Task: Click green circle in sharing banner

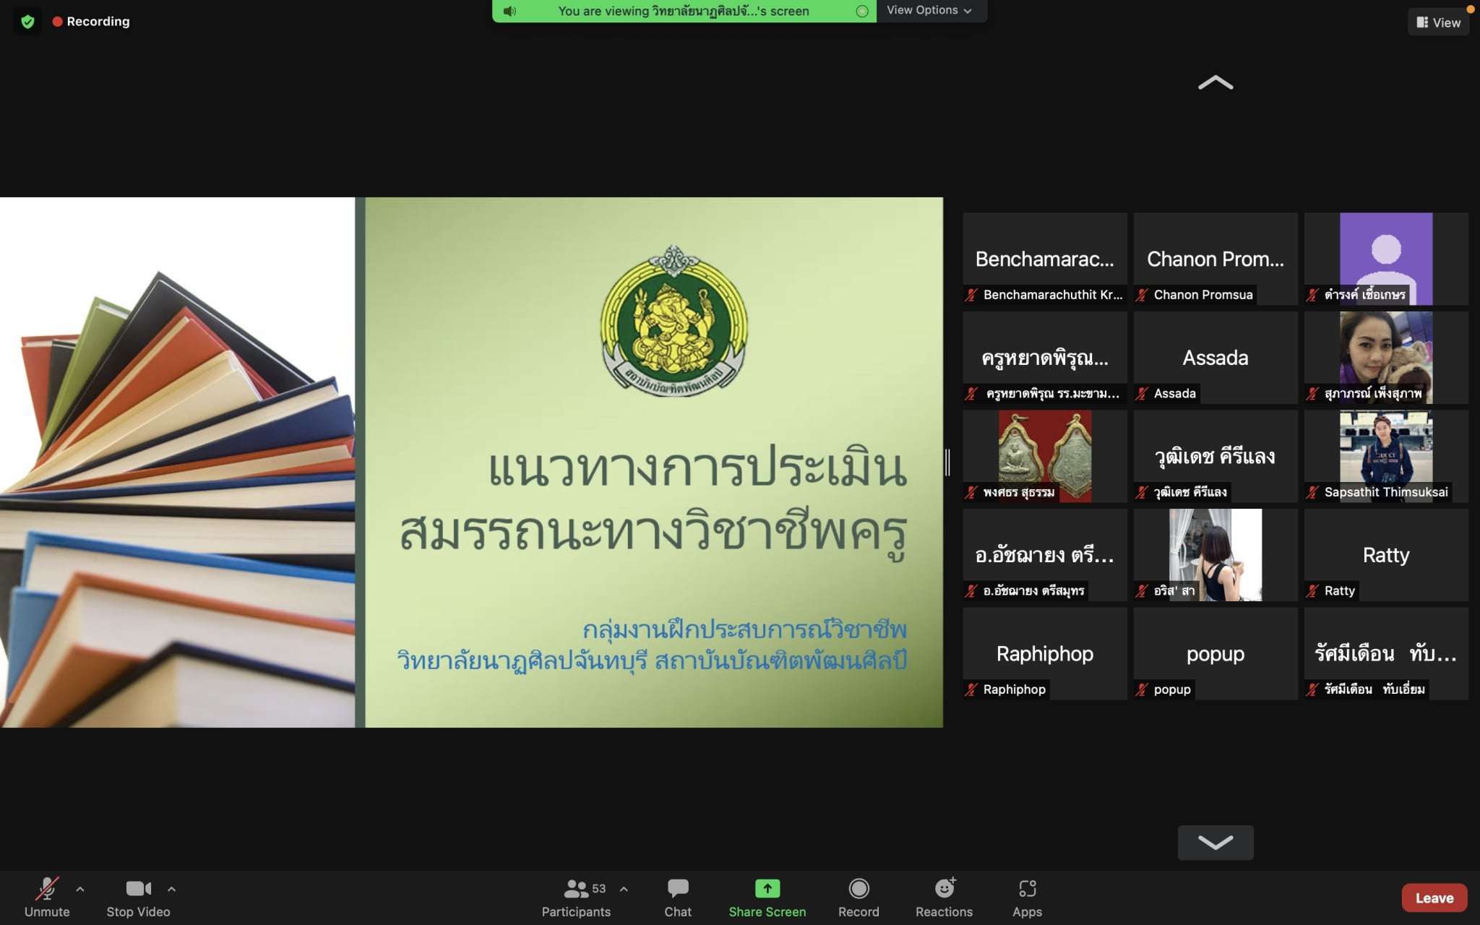Action: (861, 11)
